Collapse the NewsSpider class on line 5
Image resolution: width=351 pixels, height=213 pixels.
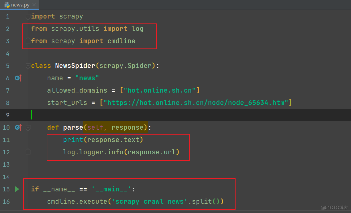pyautogui.click(x=28, y=66)
